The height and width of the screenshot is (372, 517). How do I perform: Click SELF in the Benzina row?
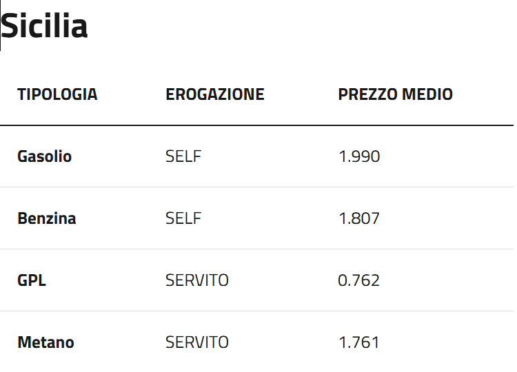point(183,218)
